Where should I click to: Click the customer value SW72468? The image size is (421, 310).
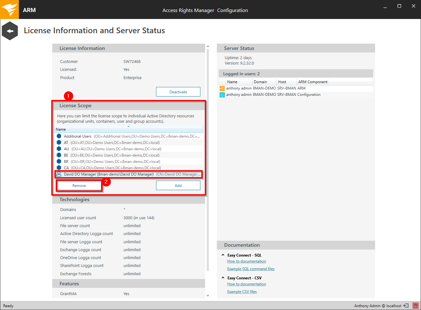[x=132, y=61]
